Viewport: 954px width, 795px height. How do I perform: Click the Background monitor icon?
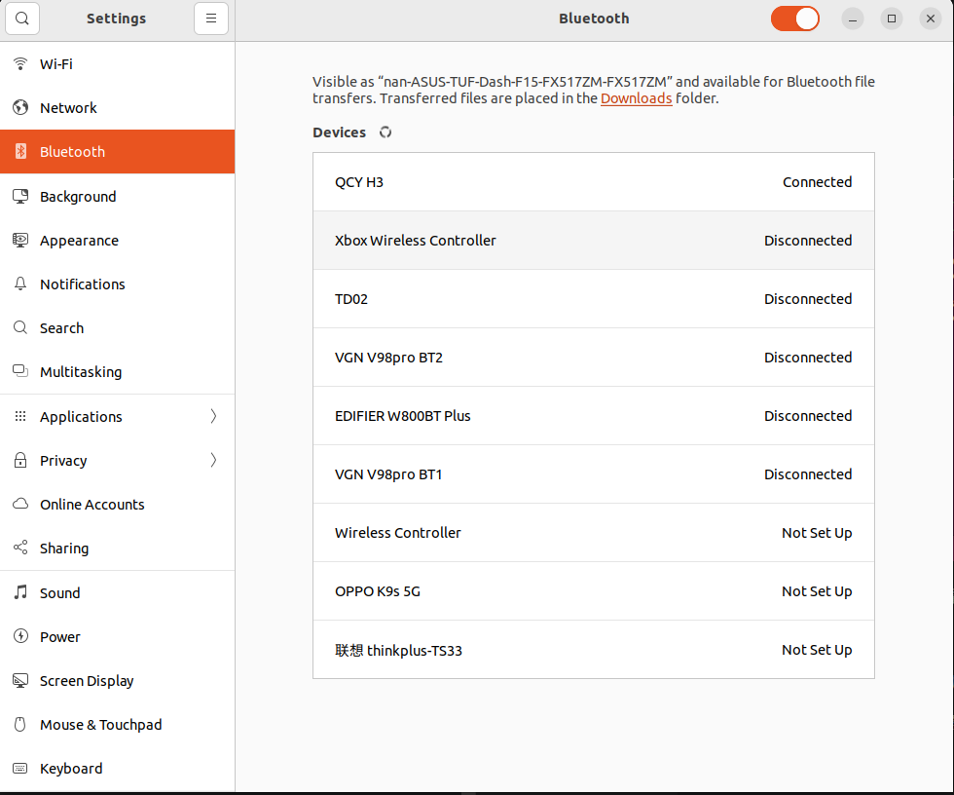(x=20, y=196)
